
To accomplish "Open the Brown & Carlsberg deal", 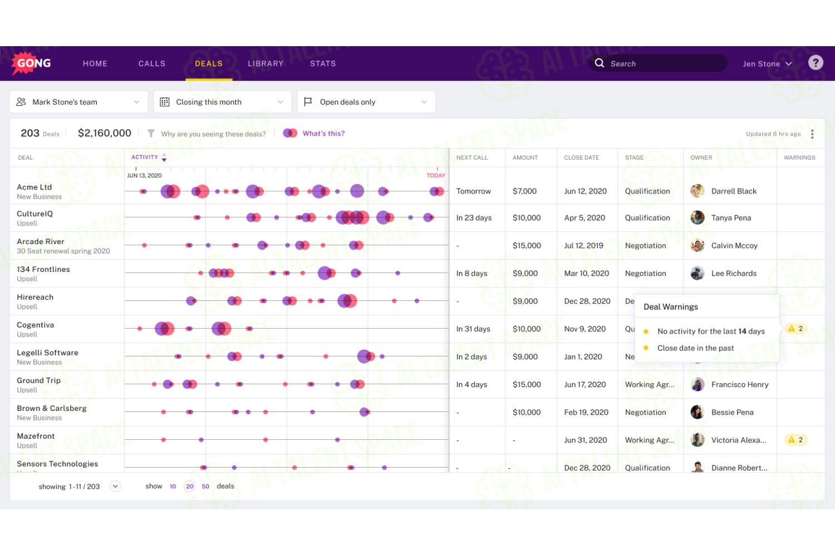I will coord(52,408).
